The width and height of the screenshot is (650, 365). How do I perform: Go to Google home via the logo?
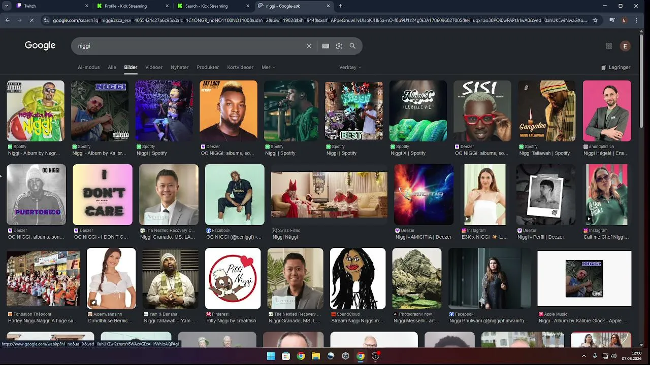click(40, 46)
